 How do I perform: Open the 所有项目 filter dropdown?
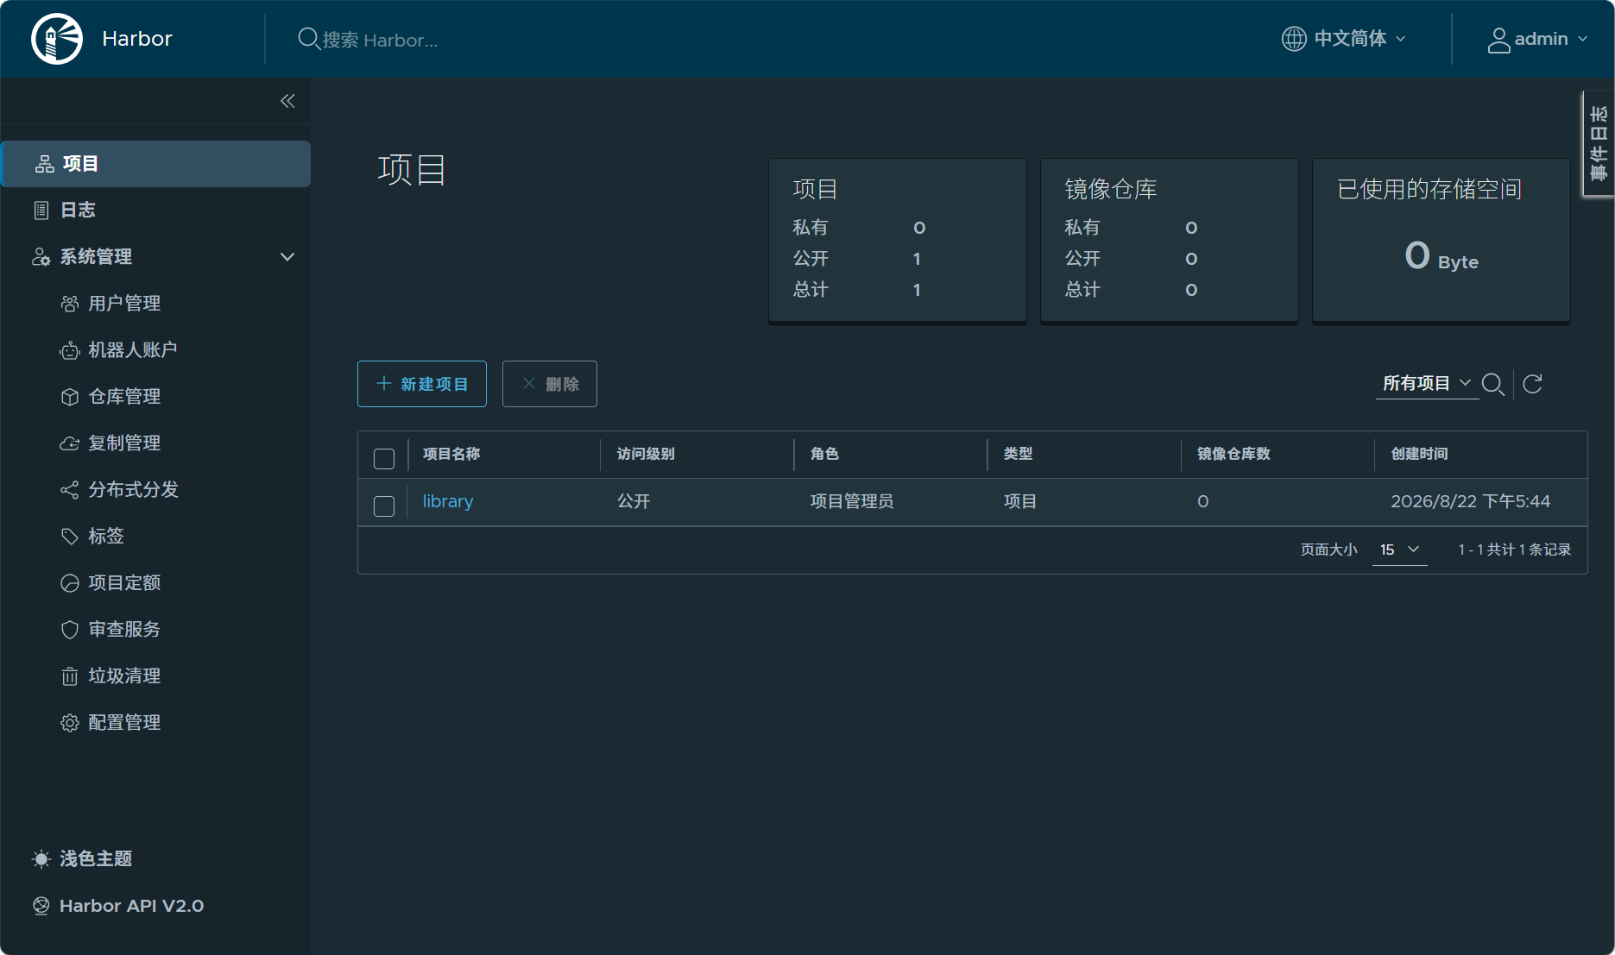(x=1426, y=383)
